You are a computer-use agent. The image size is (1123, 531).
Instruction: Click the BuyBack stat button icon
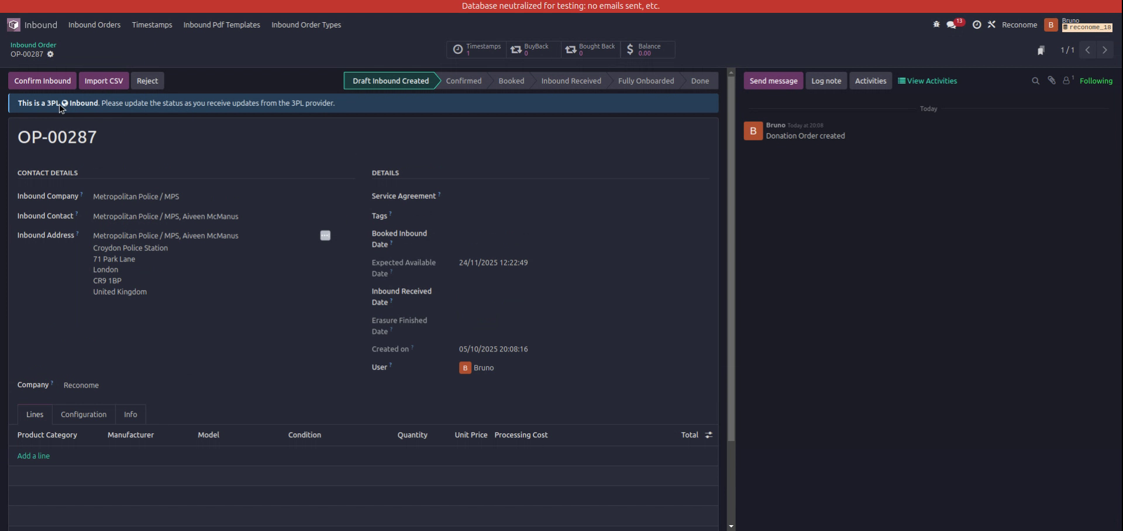click(x=516, y=50)
